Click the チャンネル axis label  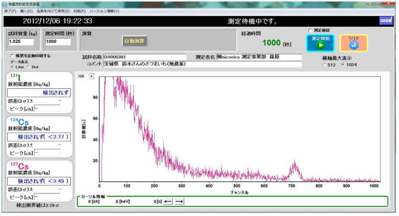[239, 193]
